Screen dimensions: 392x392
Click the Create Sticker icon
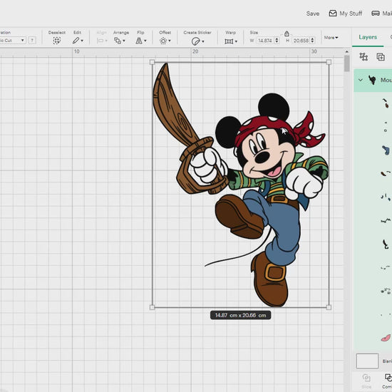tap(196, 41)
